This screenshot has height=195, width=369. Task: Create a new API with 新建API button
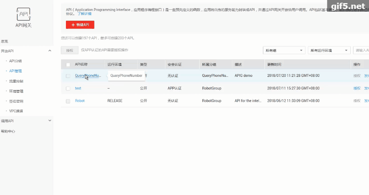coord(80,25)
